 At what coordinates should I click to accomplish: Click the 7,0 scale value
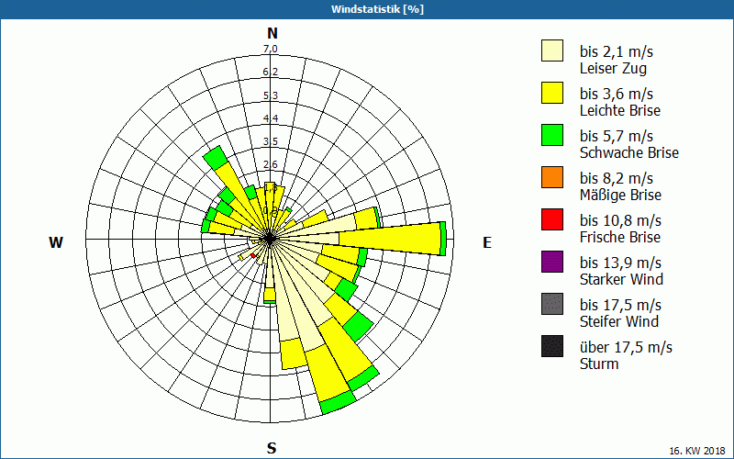(270, 50)
